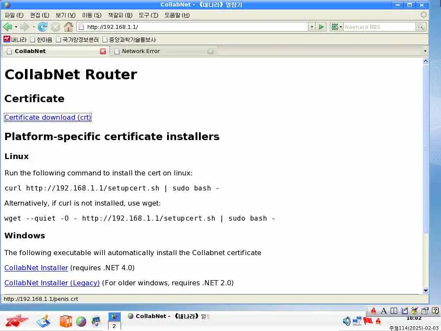Go to the home page
The width and height of the screenshot is (441, 331).
tap(68, 27)
